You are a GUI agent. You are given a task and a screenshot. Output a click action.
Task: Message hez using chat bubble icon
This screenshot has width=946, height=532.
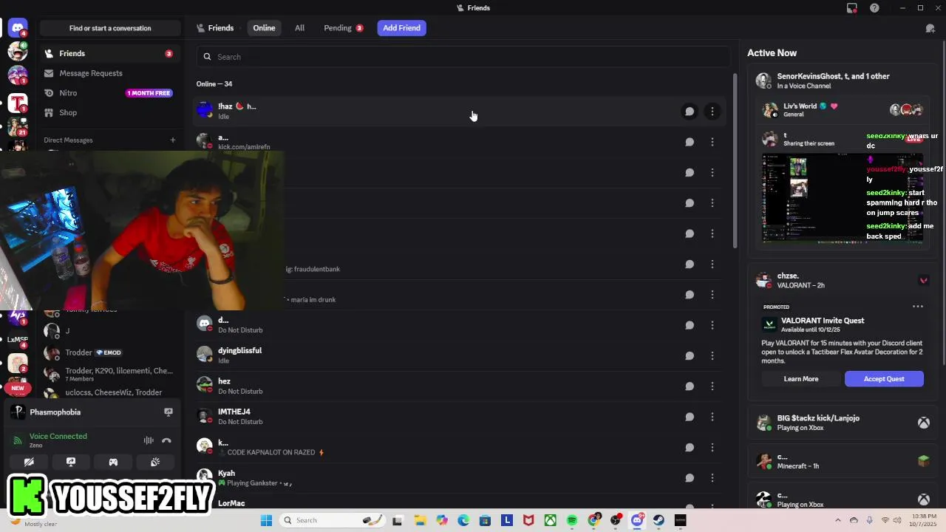690,386
